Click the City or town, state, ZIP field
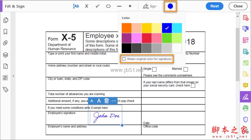This screenshot has width=251, height=140. click(93, 84)
